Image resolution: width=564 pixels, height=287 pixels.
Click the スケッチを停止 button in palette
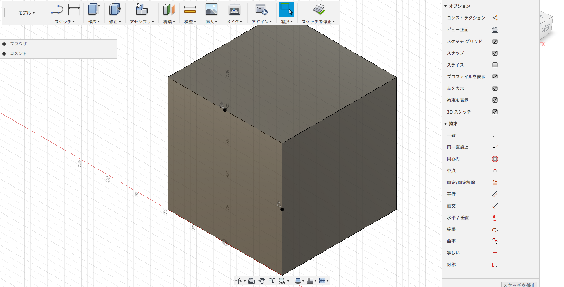pyautogui.click(x=519, y=284)
